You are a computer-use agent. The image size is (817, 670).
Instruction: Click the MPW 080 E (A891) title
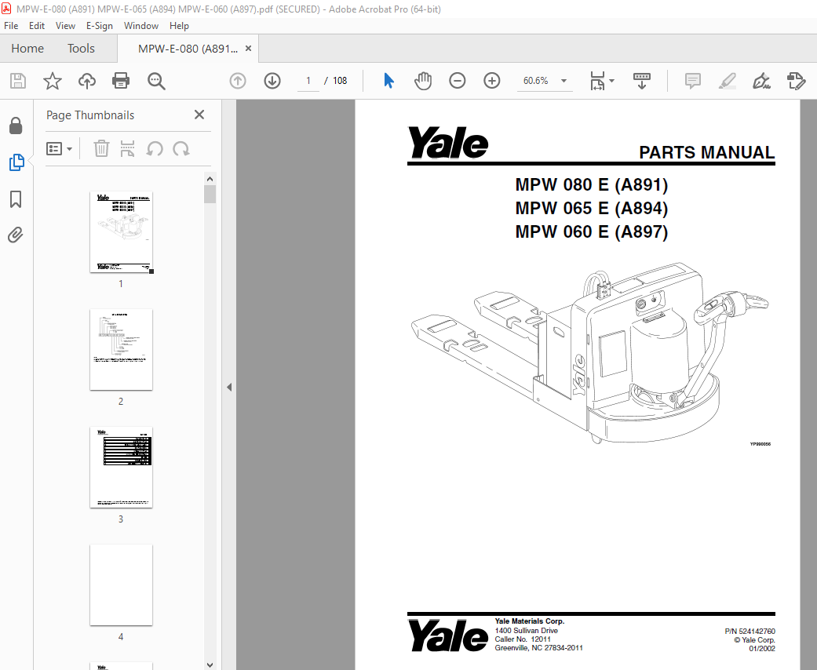click(x=592, y=184)
